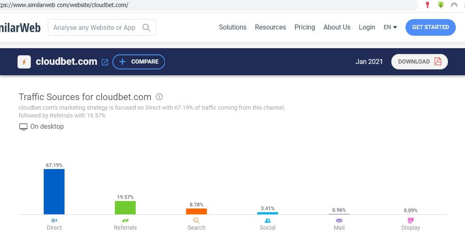This screenshot has width=465, height=238.
Task: Click the Social channel people icon
Action: 268,221
